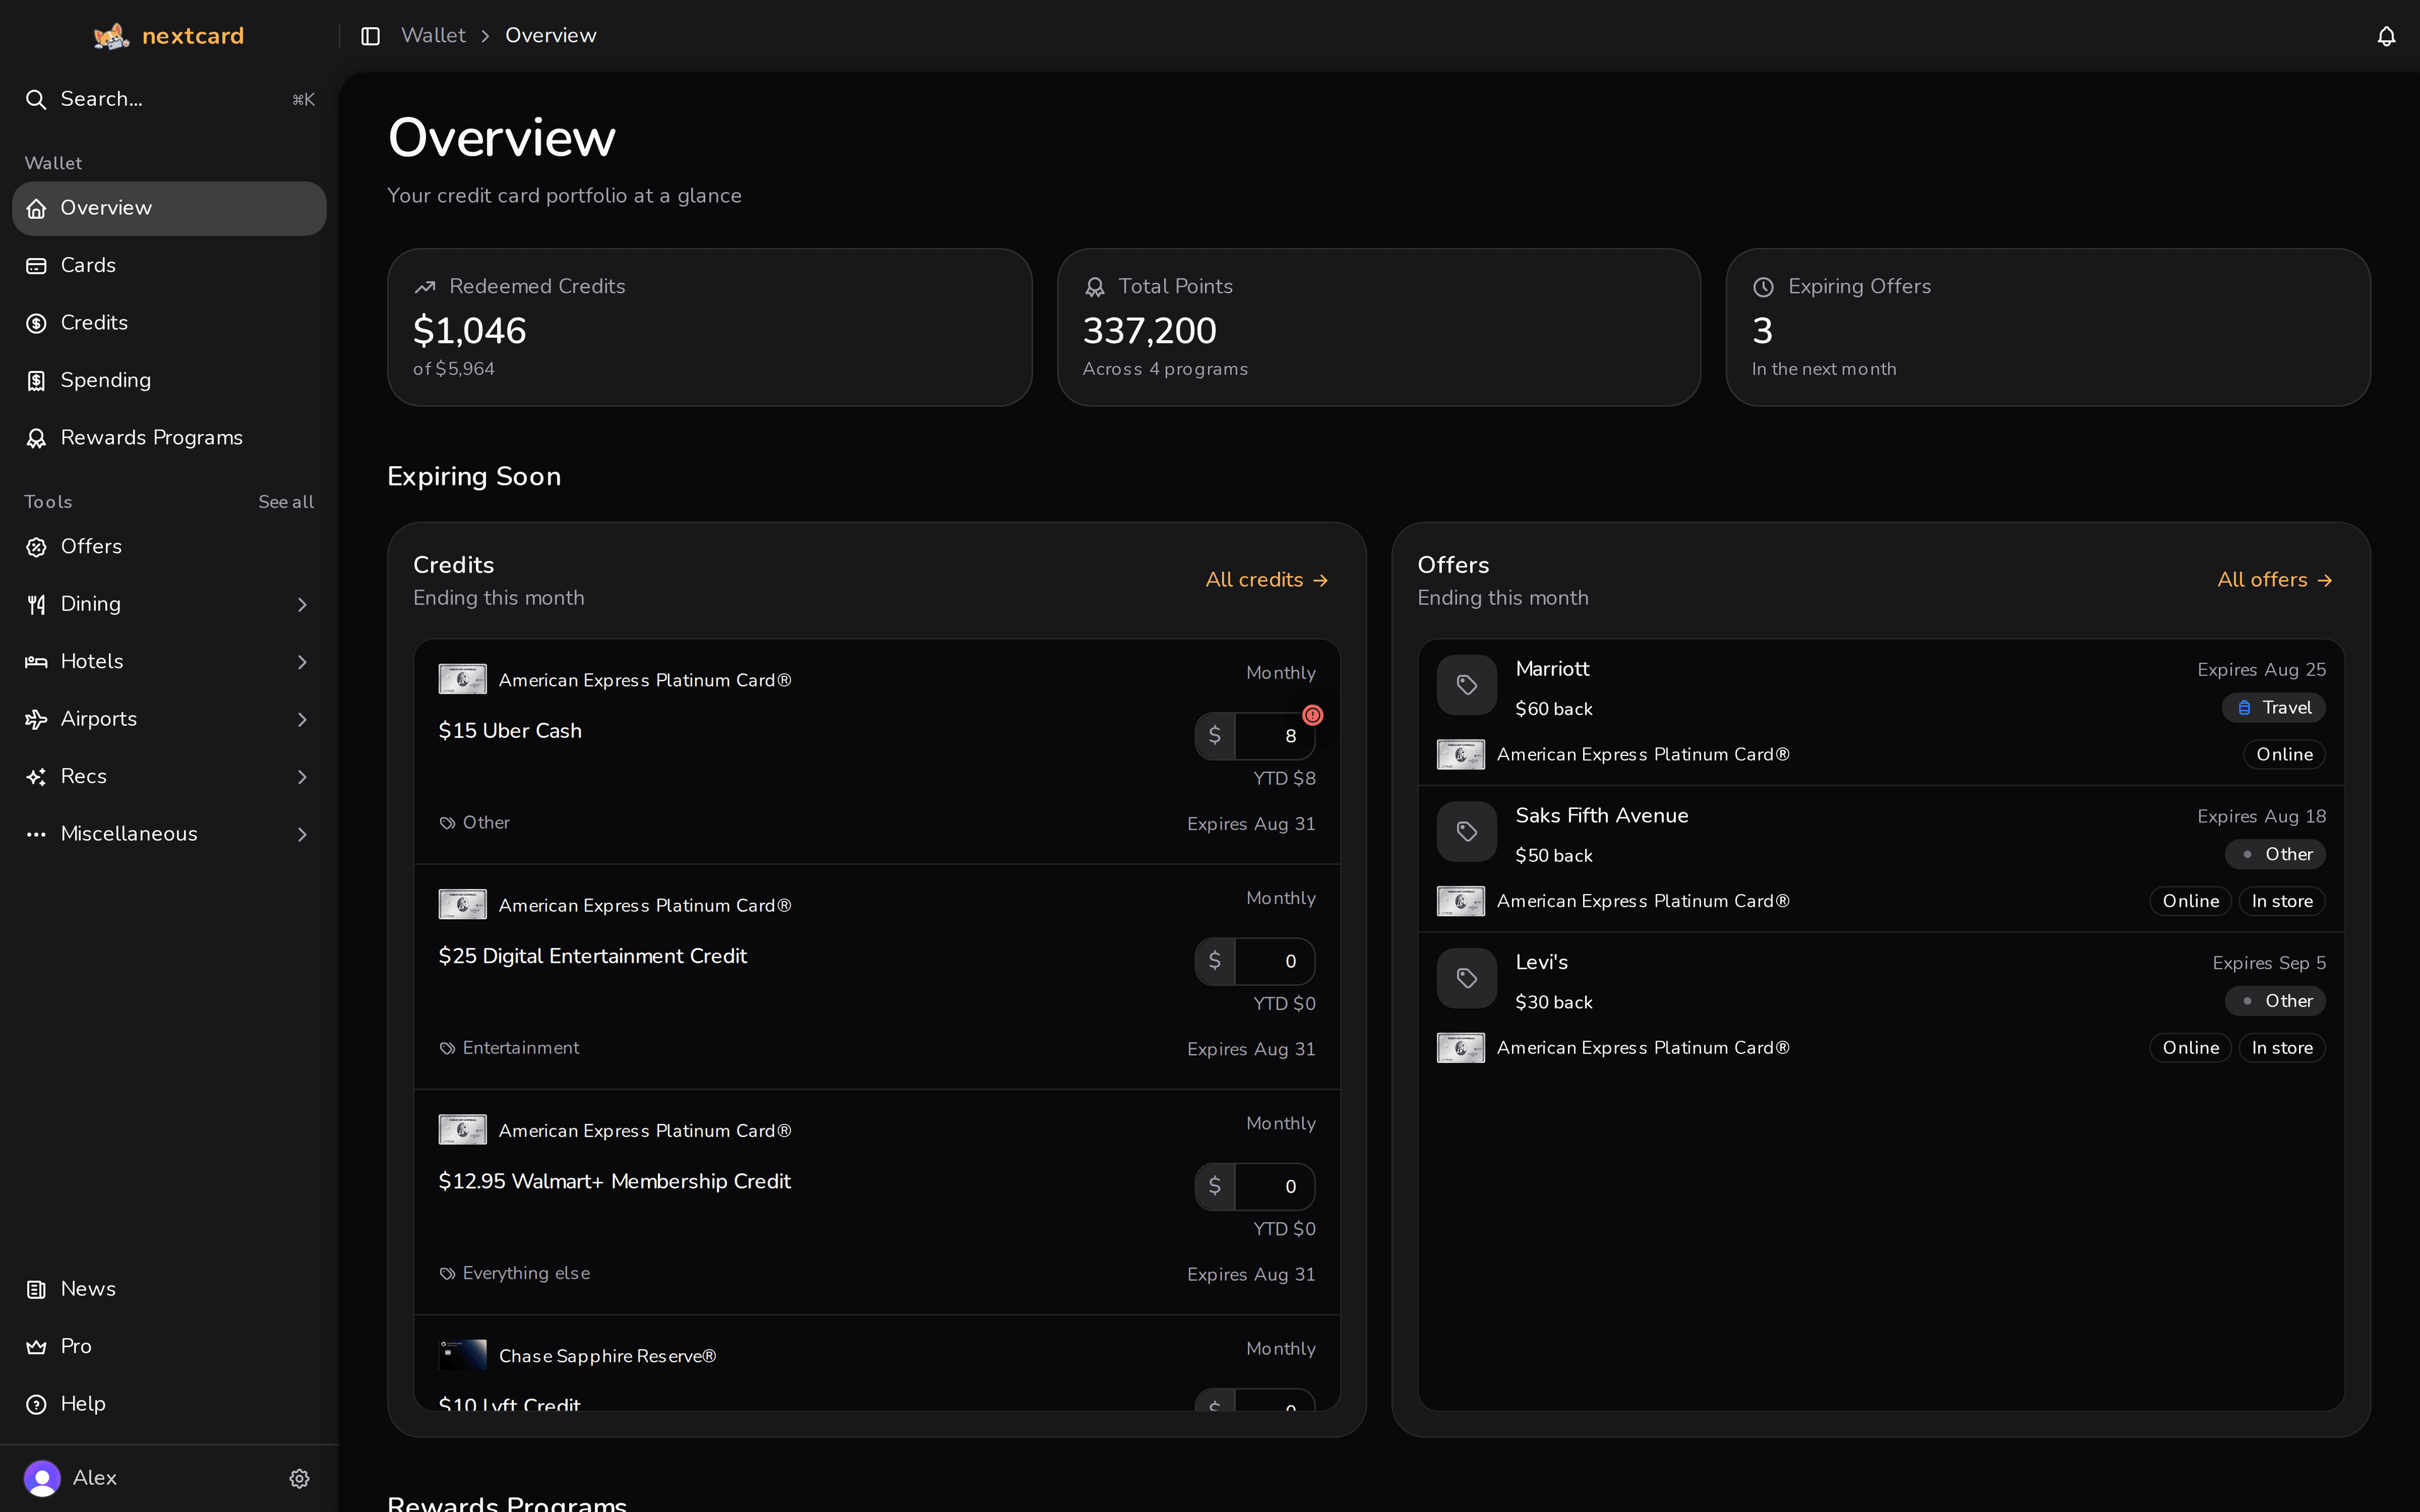The height and width of the screenshot is (1512, 2420).
Task: Click the Other tag icon under Uber Cash
Action: click(447, 823)
